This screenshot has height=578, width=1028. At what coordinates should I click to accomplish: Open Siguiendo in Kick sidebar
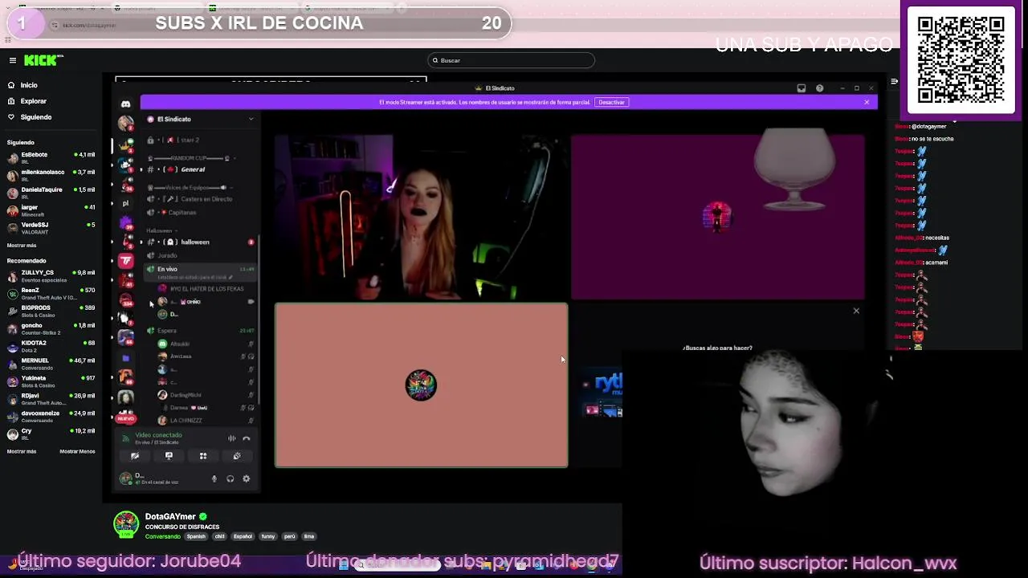35,117
